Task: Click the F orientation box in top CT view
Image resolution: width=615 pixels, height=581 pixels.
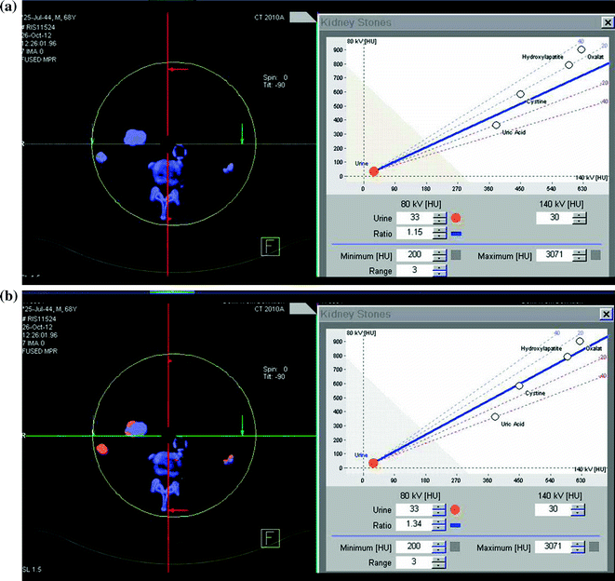Action: (x=271, y=247)
